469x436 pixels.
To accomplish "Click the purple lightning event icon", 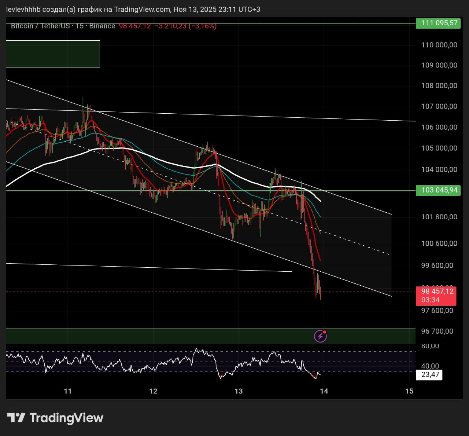I will pyautogui.click(x=320, y=336).
